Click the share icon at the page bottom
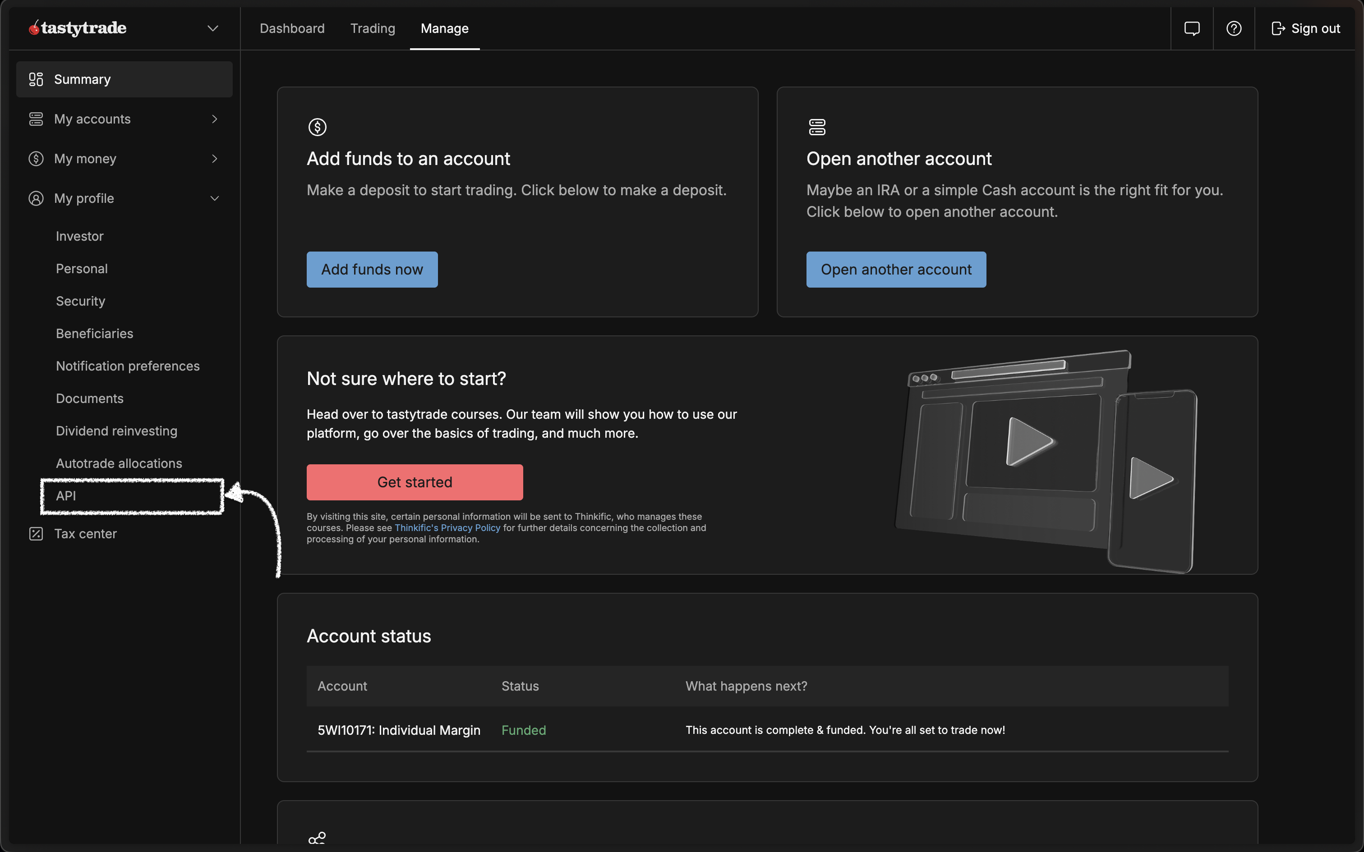The image size is (1364, 852). (x=317, y=838)
